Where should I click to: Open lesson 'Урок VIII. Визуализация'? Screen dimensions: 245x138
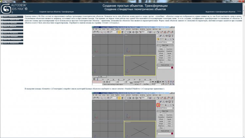[12, 40]
